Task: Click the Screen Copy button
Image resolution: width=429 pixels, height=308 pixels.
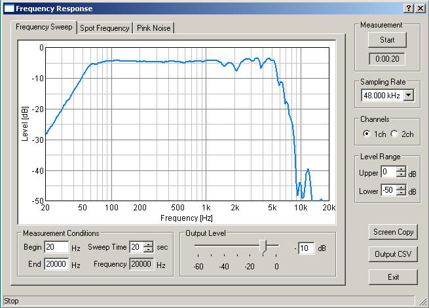Action: [393, 232]
